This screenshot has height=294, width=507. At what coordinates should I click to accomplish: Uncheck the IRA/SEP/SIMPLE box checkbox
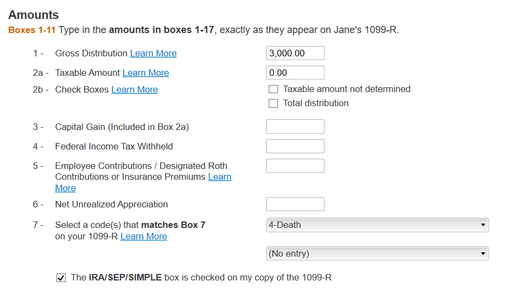61,278
